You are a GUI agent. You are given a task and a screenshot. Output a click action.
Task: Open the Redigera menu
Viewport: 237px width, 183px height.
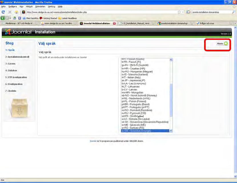click(13, 7)
